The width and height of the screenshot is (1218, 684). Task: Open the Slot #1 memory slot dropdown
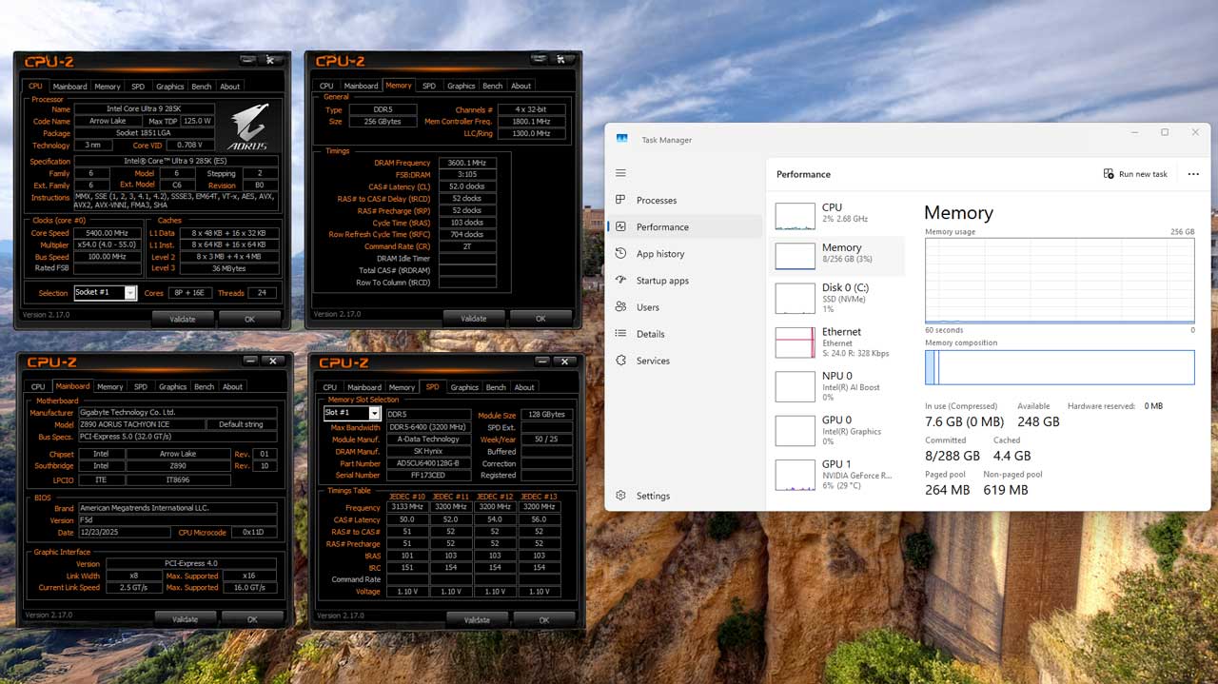click(377, 412)
